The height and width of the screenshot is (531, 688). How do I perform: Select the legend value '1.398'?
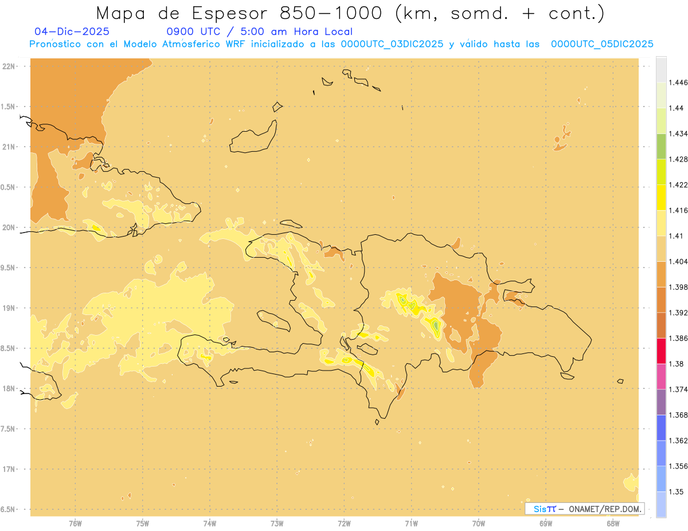tap(678, 287)
